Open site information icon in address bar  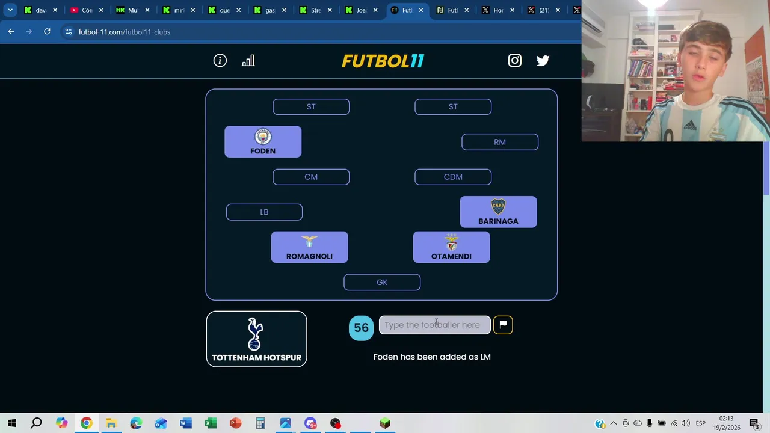(69, 31)
